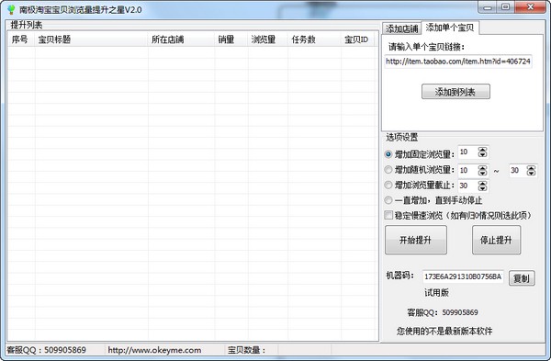Screen dimensions: 551x361
Task: Click the fixed view count field
Action: (x=468, y=152)
